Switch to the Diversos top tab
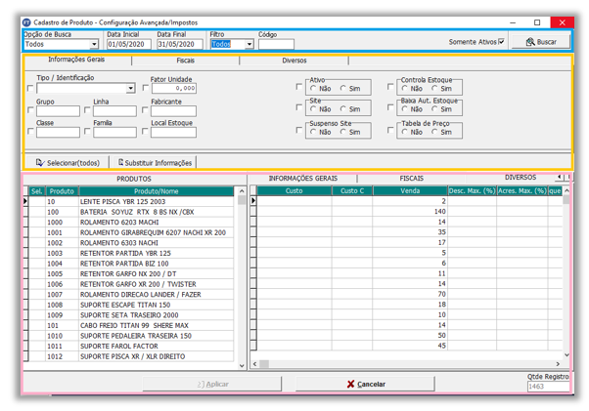Viewport: 589px width, 411px height. pos(294,61)
